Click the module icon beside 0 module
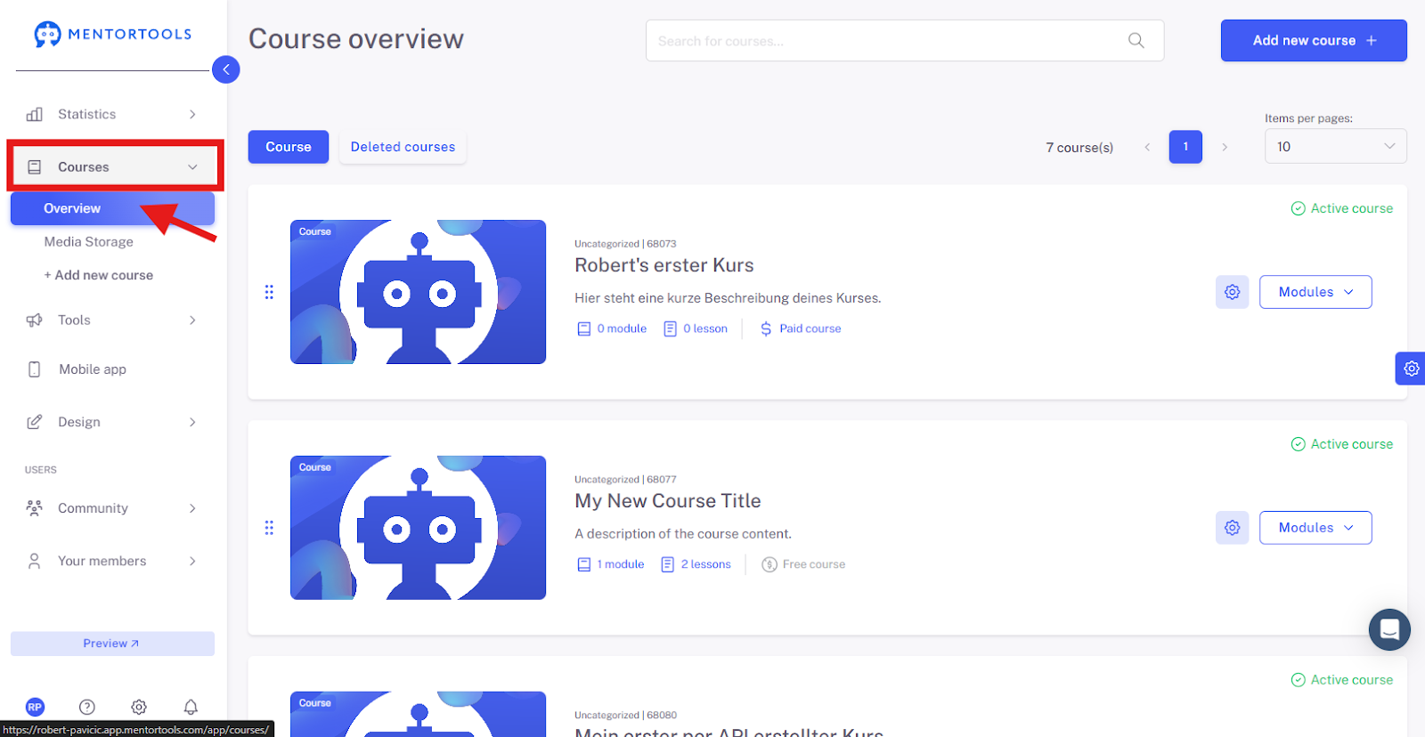This screenshot has height=737, width=1425. point(584,329)
